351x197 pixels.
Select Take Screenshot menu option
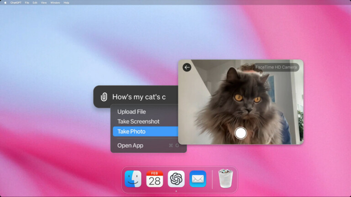[x=138, y=121]
